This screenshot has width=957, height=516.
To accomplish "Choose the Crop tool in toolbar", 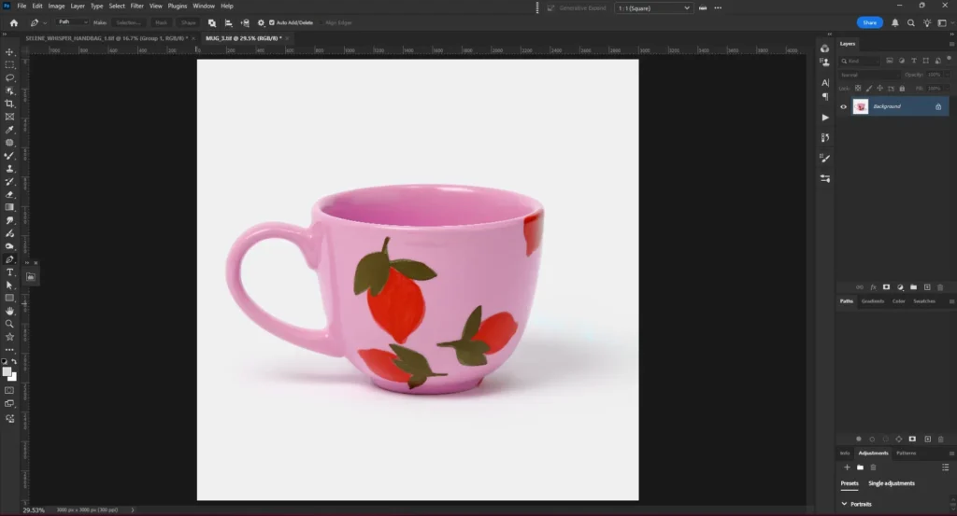I will click(x=9, y=104).
